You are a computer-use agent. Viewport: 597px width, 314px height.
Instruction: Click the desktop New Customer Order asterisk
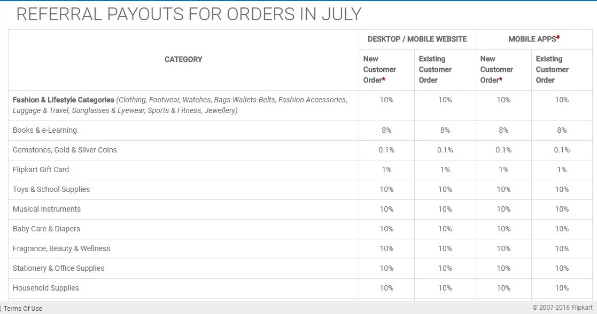(x=384, y=79)
